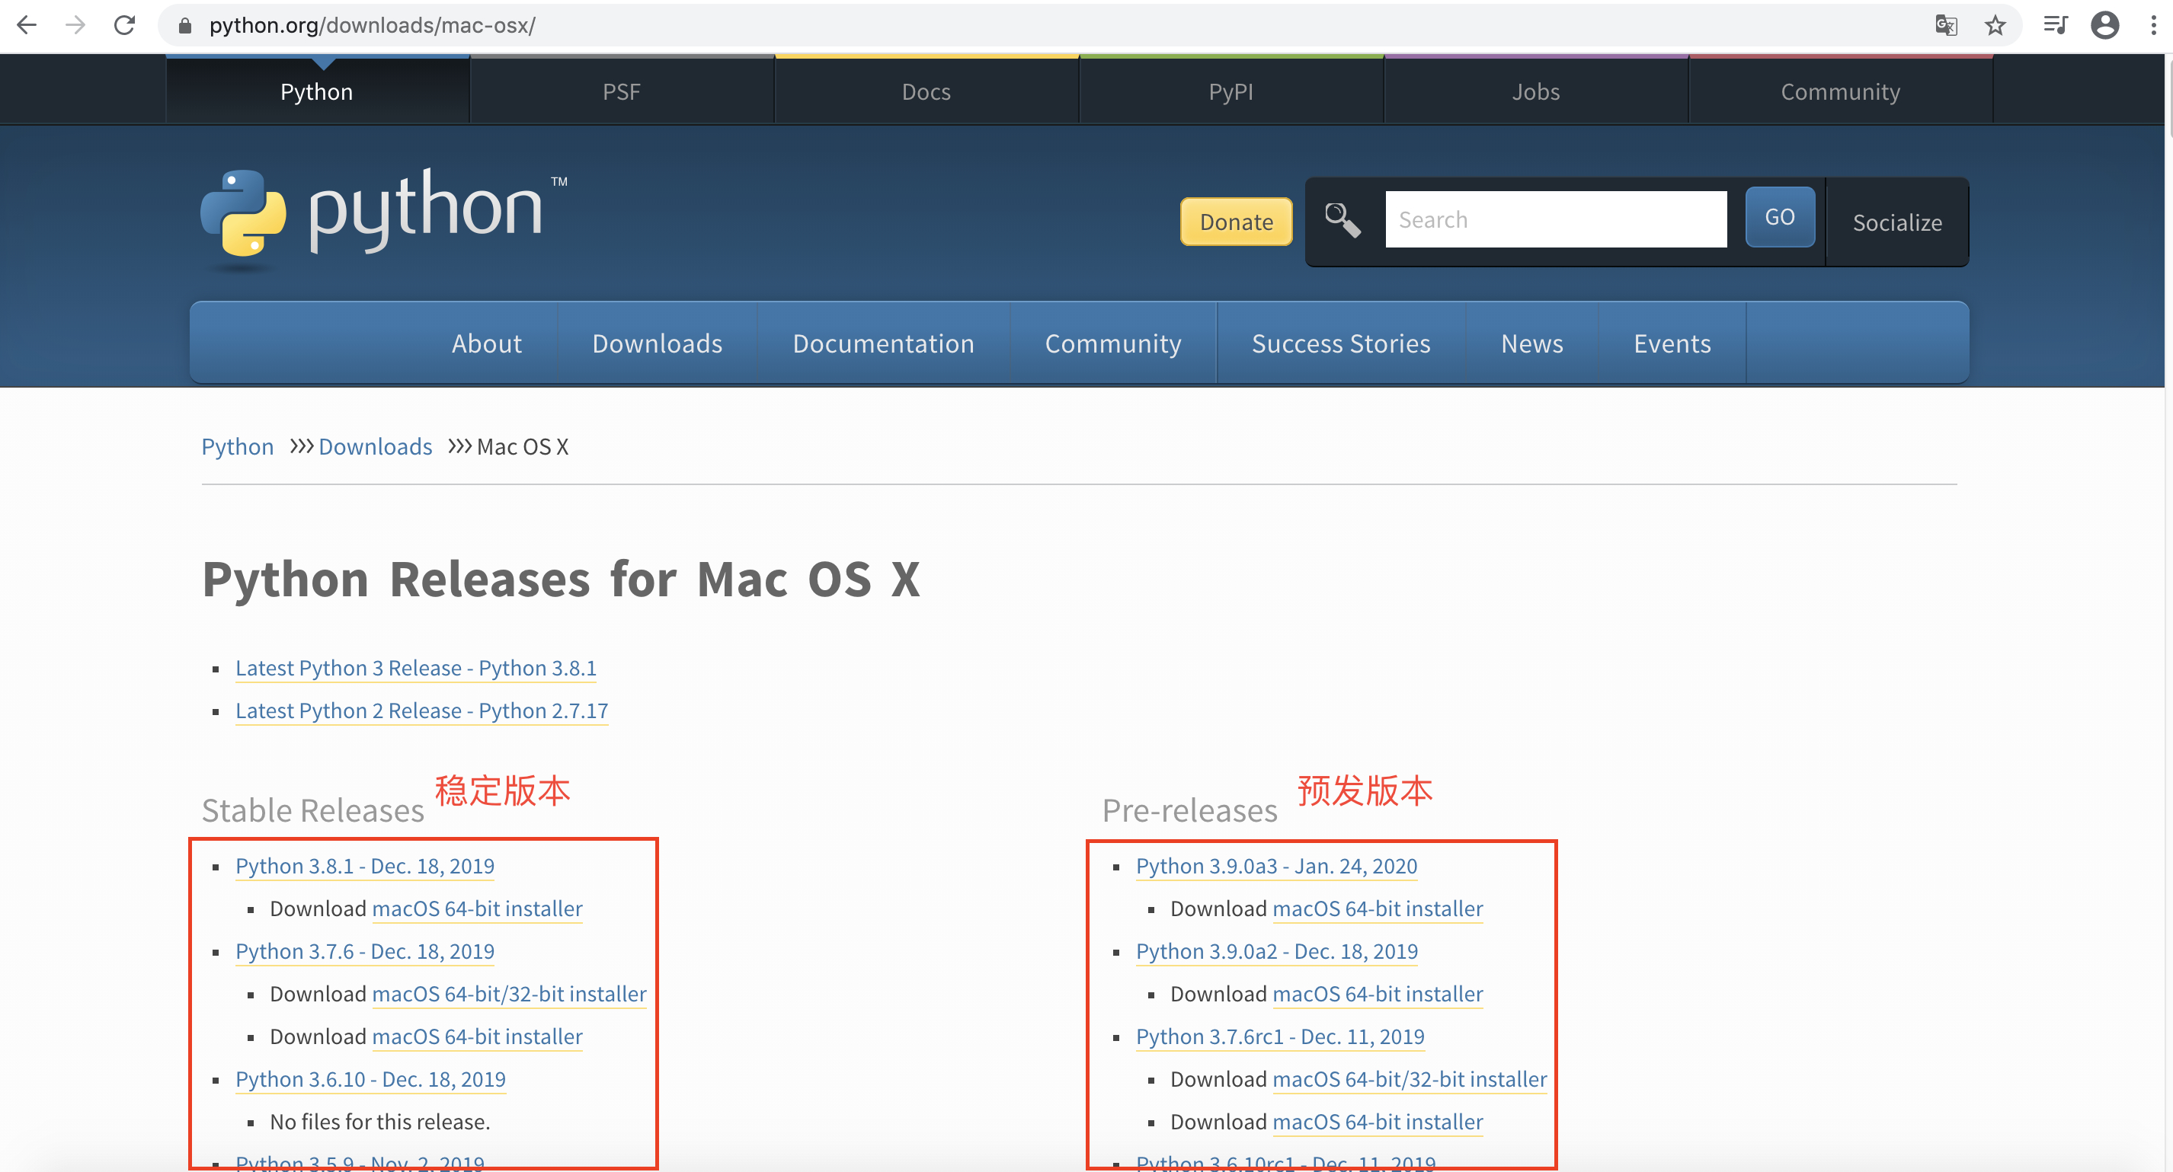Select the Jobs top tab

(1535, 91)
